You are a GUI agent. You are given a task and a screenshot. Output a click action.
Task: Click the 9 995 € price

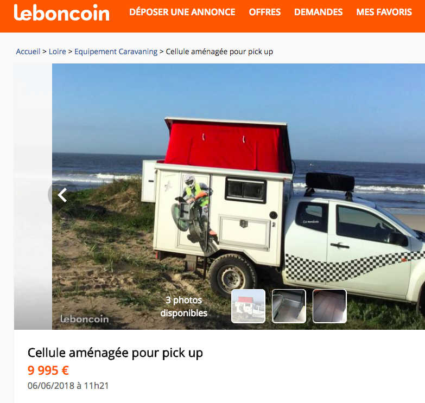click(48, 370)
